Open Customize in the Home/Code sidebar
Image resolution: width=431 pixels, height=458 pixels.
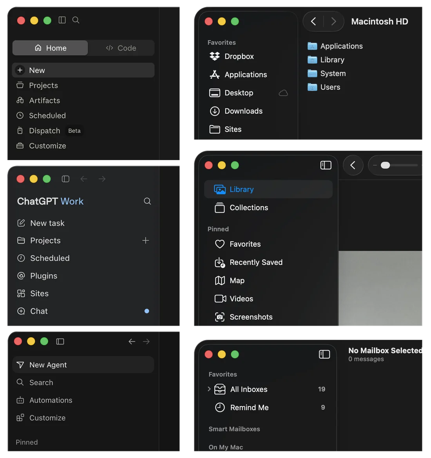(x=83, y=146)
